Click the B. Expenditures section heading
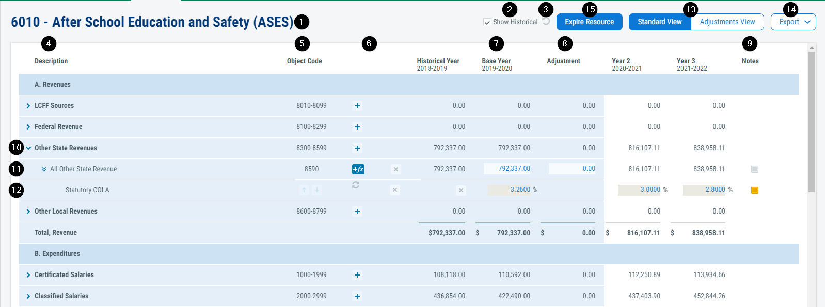The image size is (825, 307). 57,254
